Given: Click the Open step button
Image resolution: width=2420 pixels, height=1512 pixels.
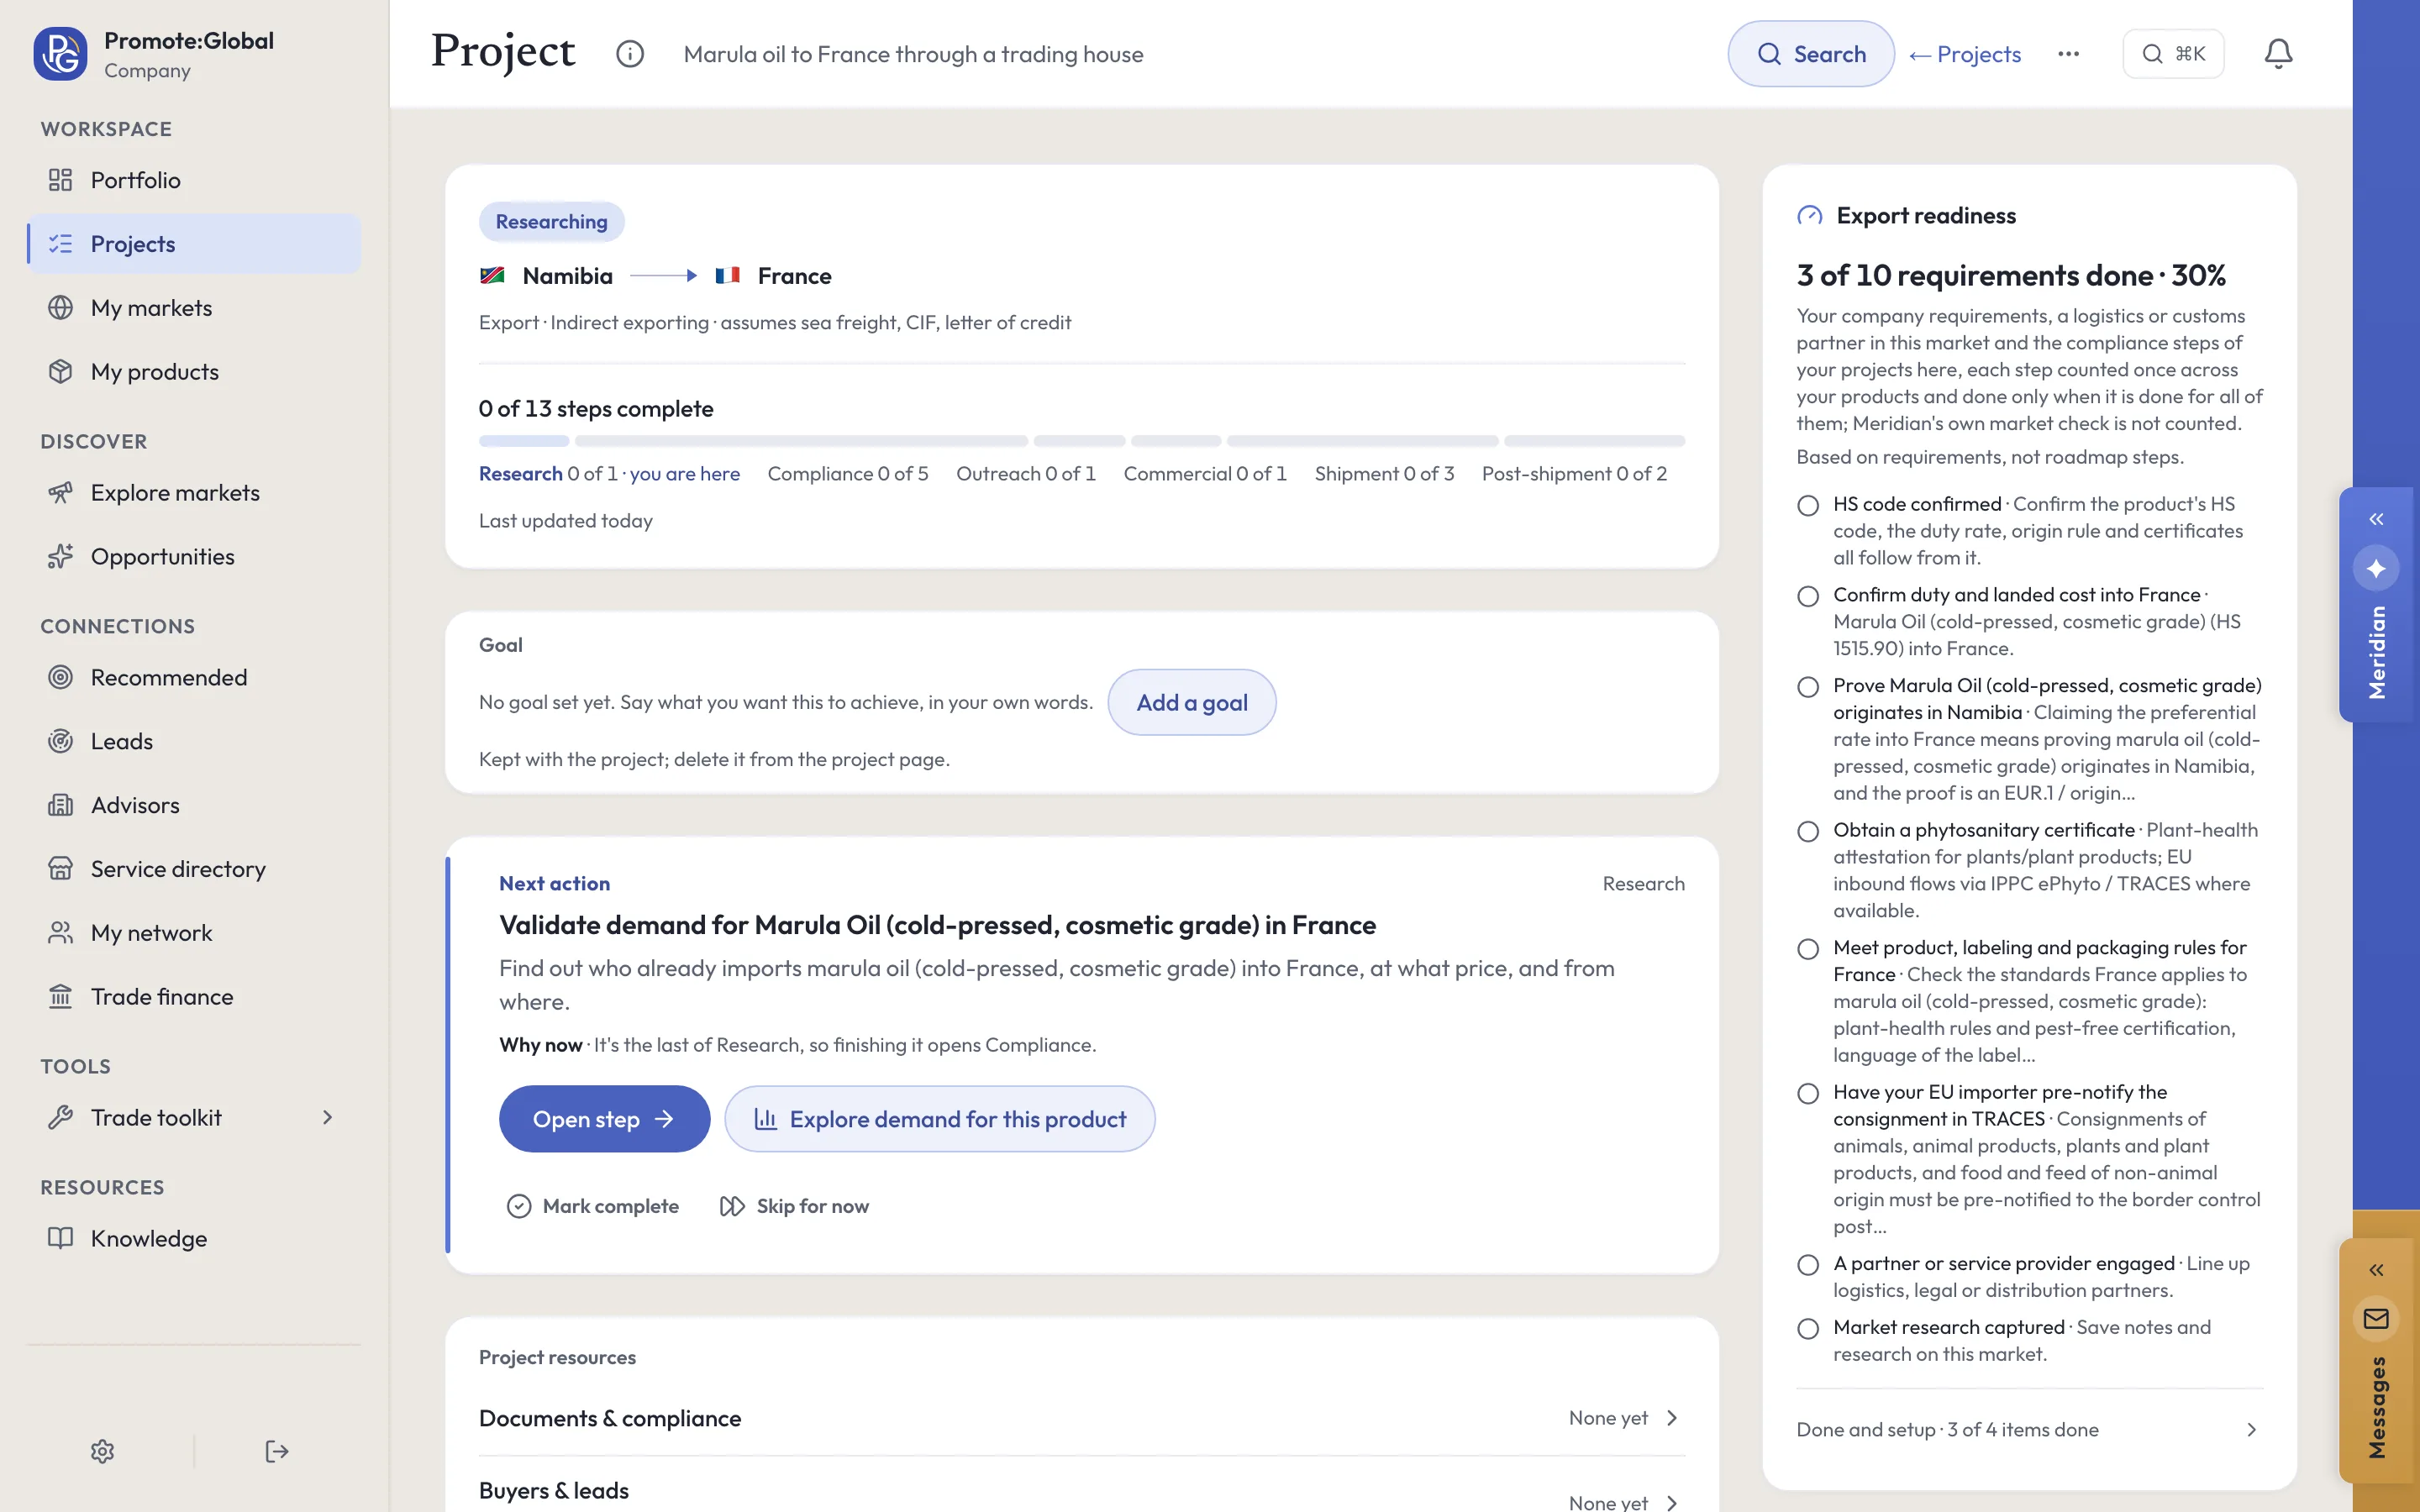Looking at the screenshot, I should (604, 1119).
